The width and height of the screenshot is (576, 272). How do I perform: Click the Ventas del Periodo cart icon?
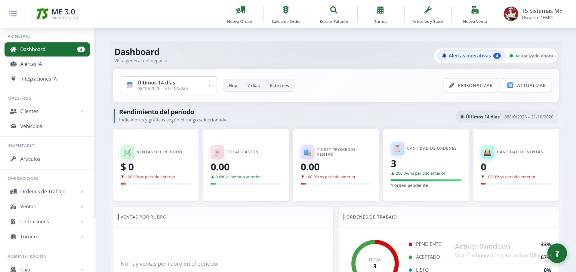click(x=127, y=152)
